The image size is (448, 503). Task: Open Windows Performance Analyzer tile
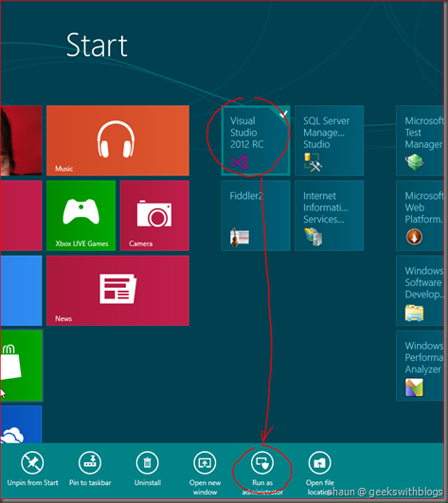pyautogui.click(x=421, y=366)
